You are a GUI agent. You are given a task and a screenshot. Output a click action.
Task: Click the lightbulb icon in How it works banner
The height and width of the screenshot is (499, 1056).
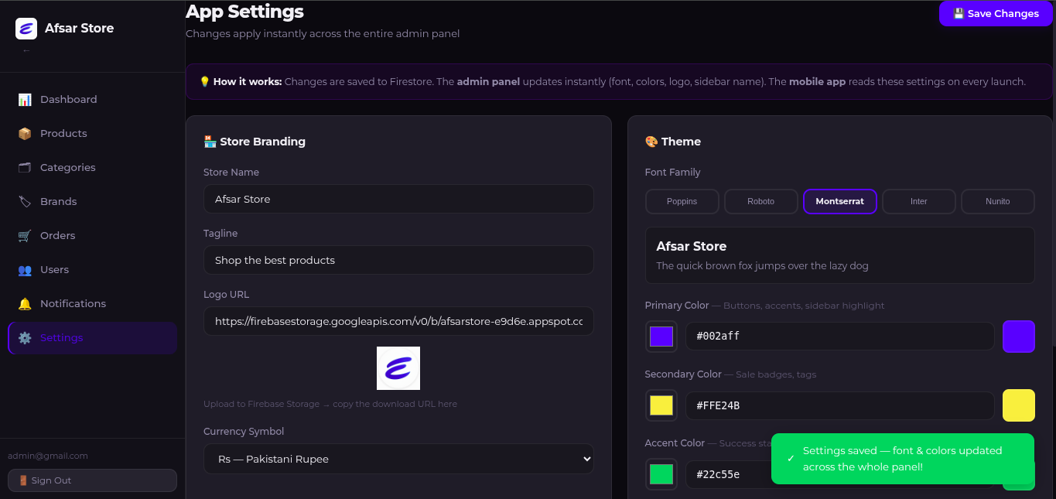(x=205, y=82)
